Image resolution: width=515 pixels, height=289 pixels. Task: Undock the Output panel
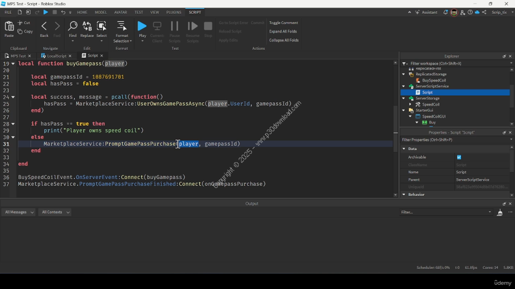pos(504,204)
